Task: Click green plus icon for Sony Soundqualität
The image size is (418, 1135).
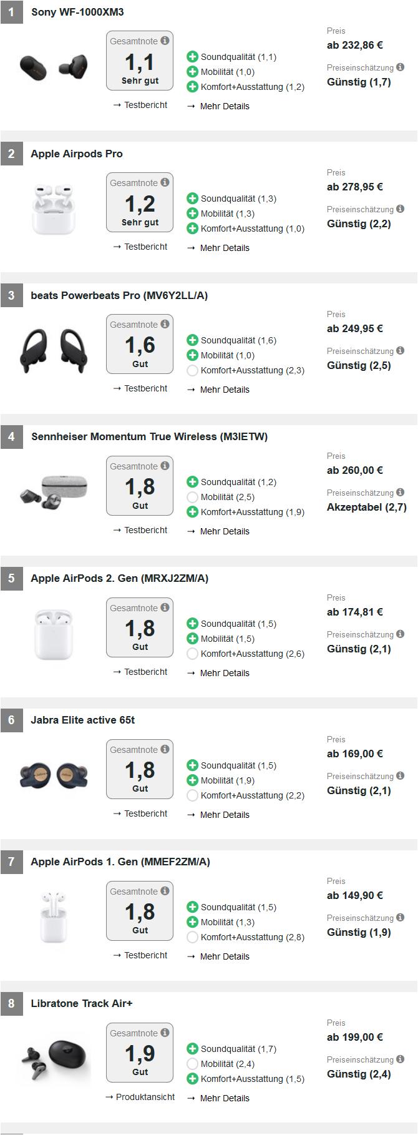Action: point(192,57)
